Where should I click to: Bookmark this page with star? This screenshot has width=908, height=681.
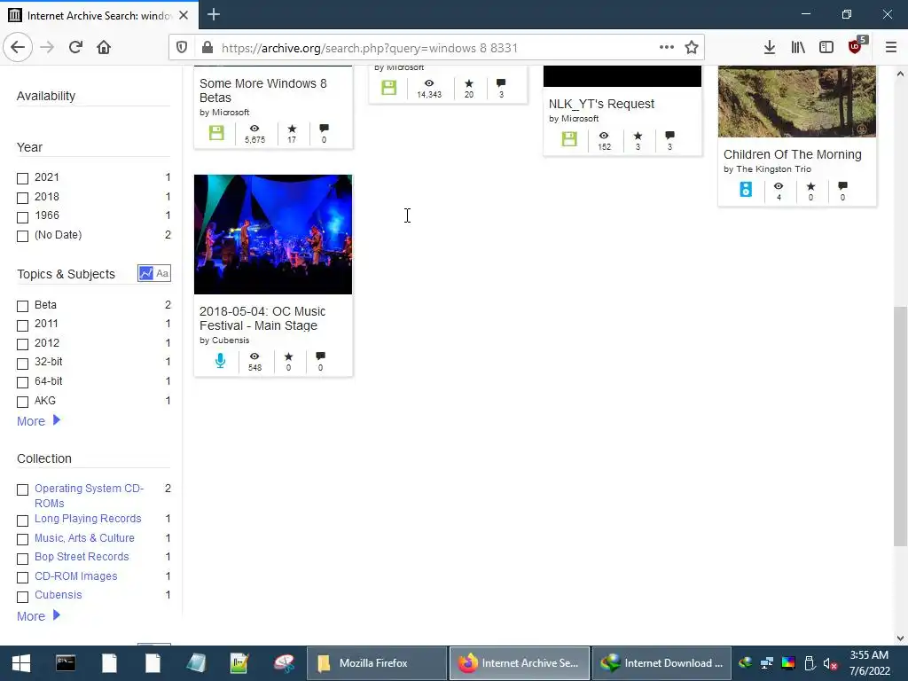pos(692,48)
